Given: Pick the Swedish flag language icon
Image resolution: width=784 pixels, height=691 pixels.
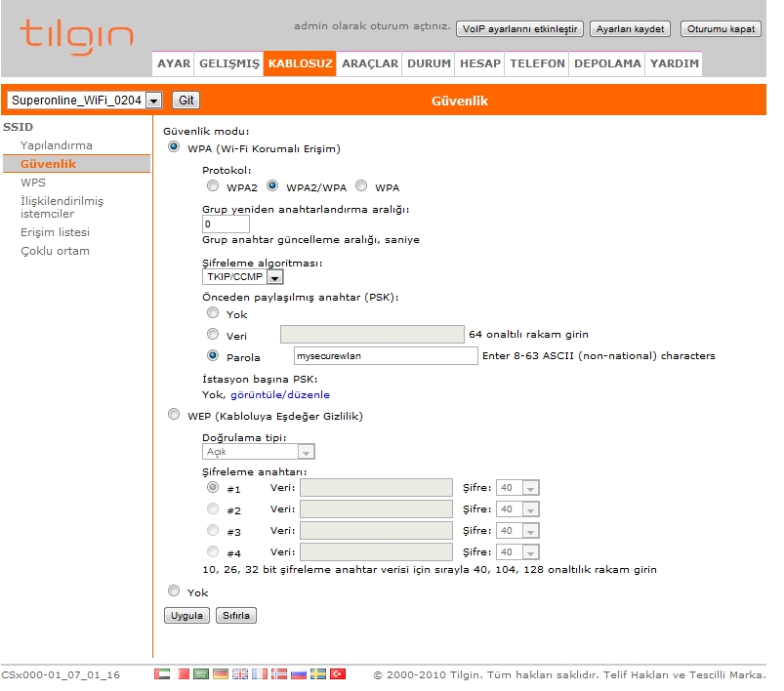Looking at the screenshot, I should 318,673.
